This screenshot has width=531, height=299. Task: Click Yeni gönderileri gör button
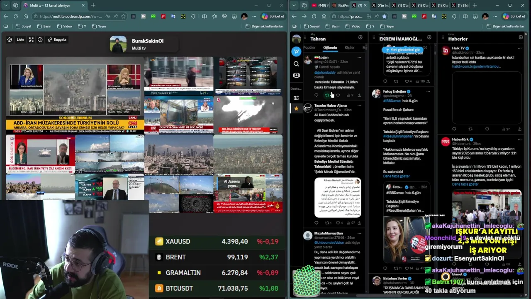coord(402,50)
